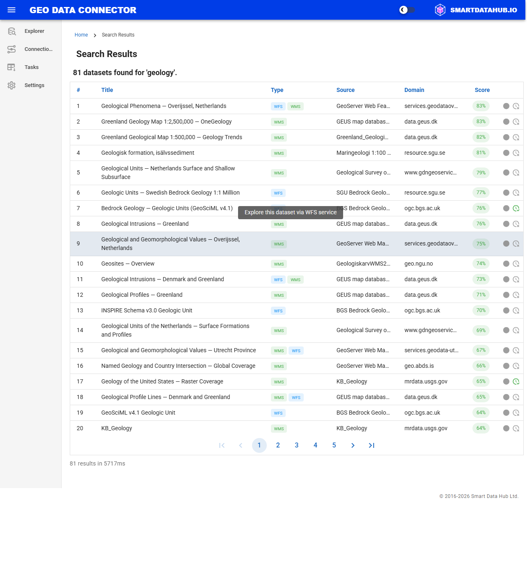Go to Tasks in the sidebar
The image size is (527, 578).
click(31, 67)
